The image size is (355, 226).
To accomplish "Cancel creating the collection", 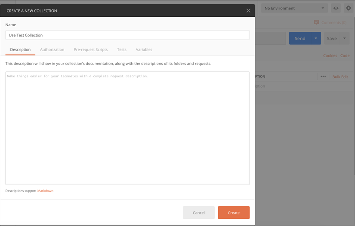I will click(199, 213).
